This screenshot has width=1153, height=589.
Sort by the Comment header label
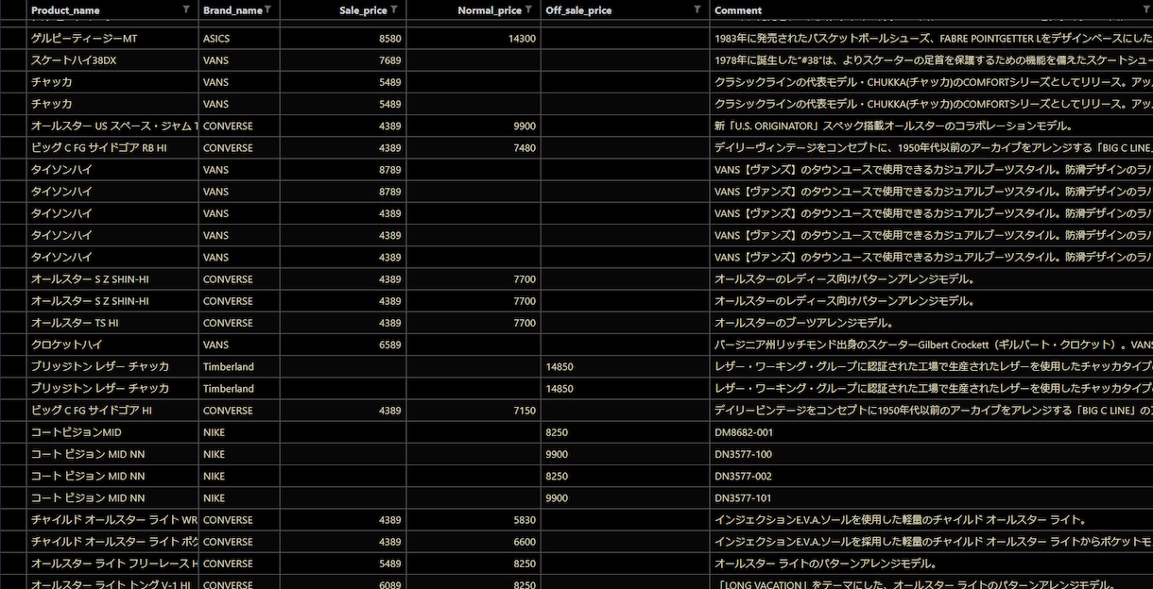738,10
